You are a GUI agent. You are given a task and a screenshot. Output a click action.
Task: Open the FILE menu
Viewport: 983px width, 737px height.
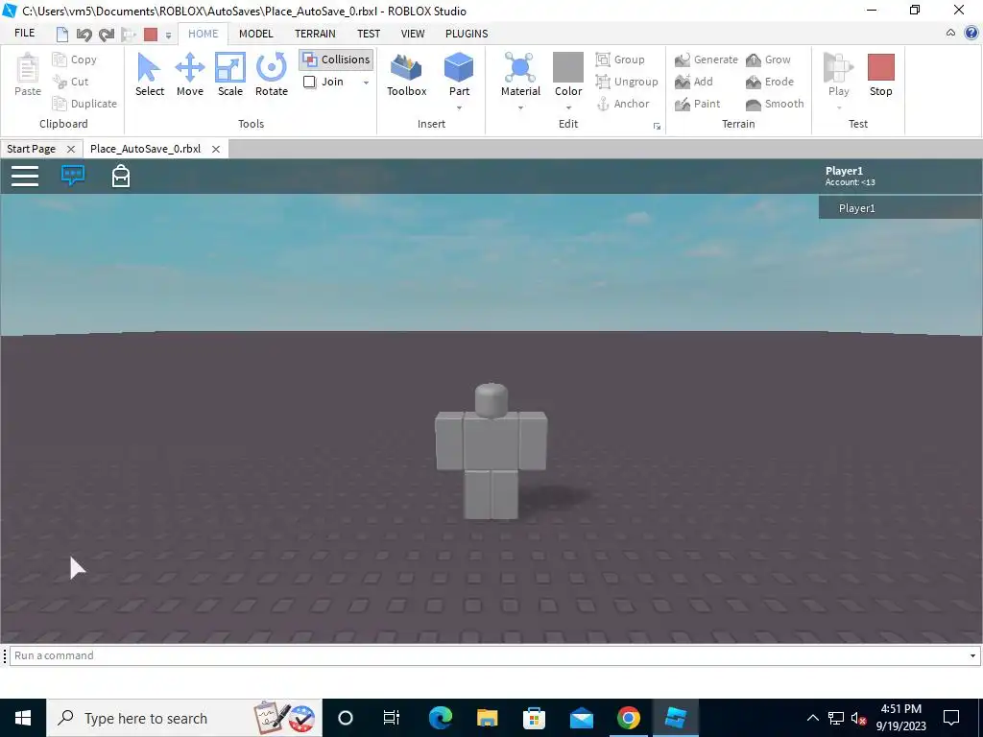[x=24, y=34]
